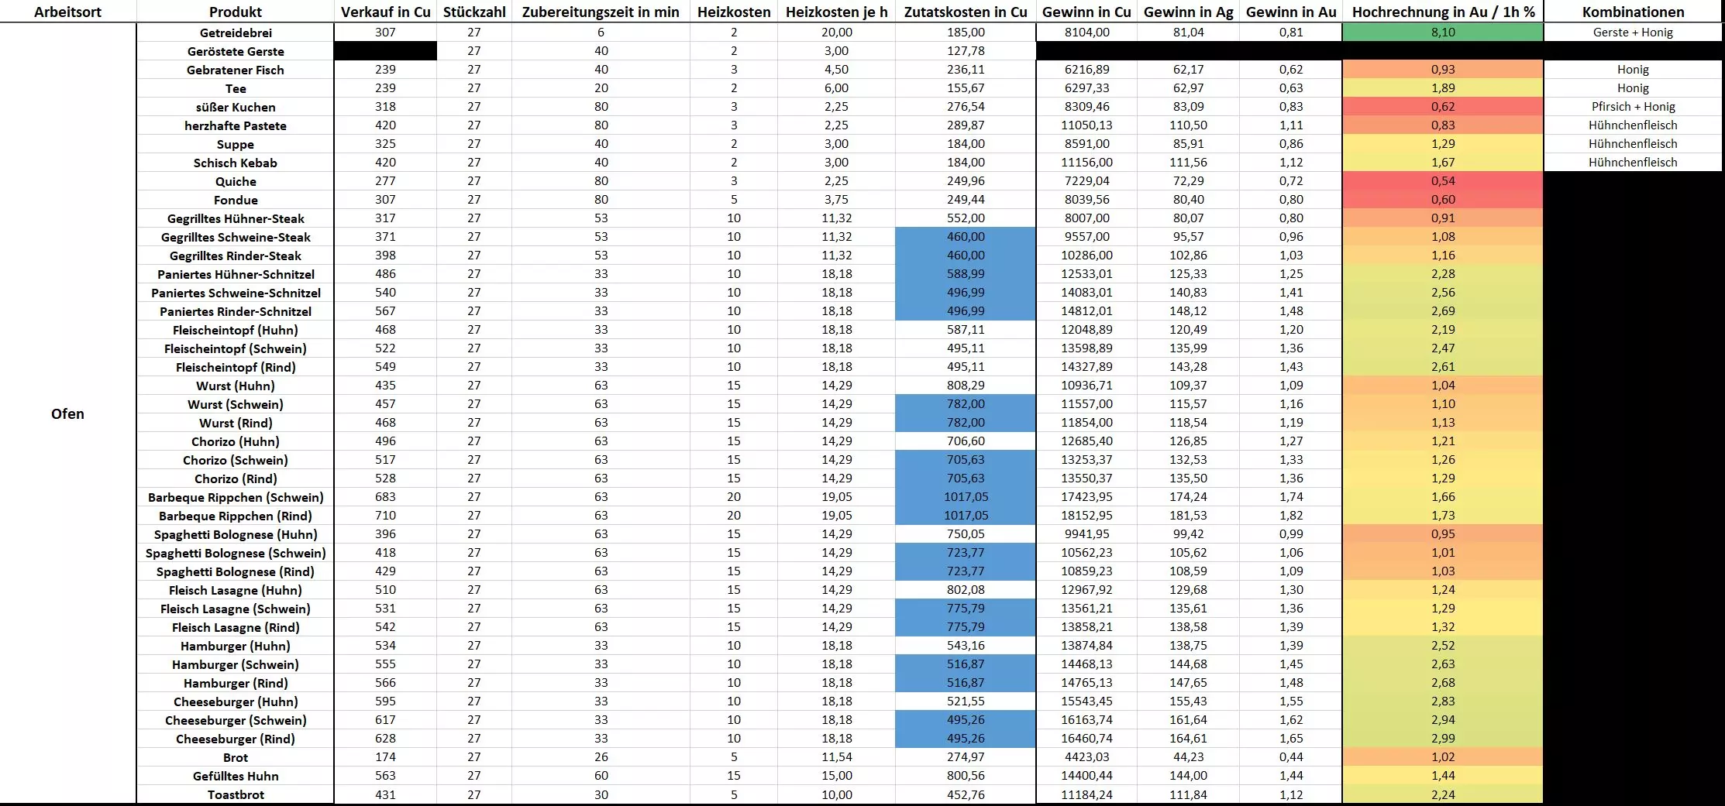The image size is (1725, 806).
Task: Click the "Zubereitungszeit in min" header
Action: pyautogui.click(x=601, y=12)
